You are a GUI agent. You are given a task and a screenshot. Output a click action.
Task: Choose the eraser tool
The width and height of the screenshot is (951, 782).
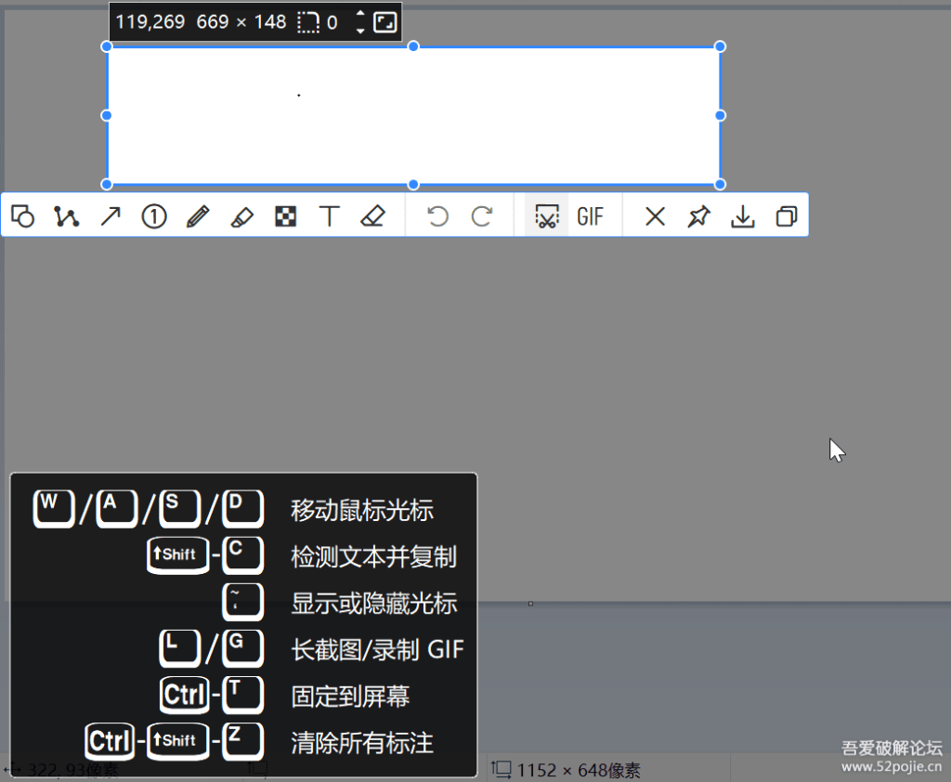[372, 216]
